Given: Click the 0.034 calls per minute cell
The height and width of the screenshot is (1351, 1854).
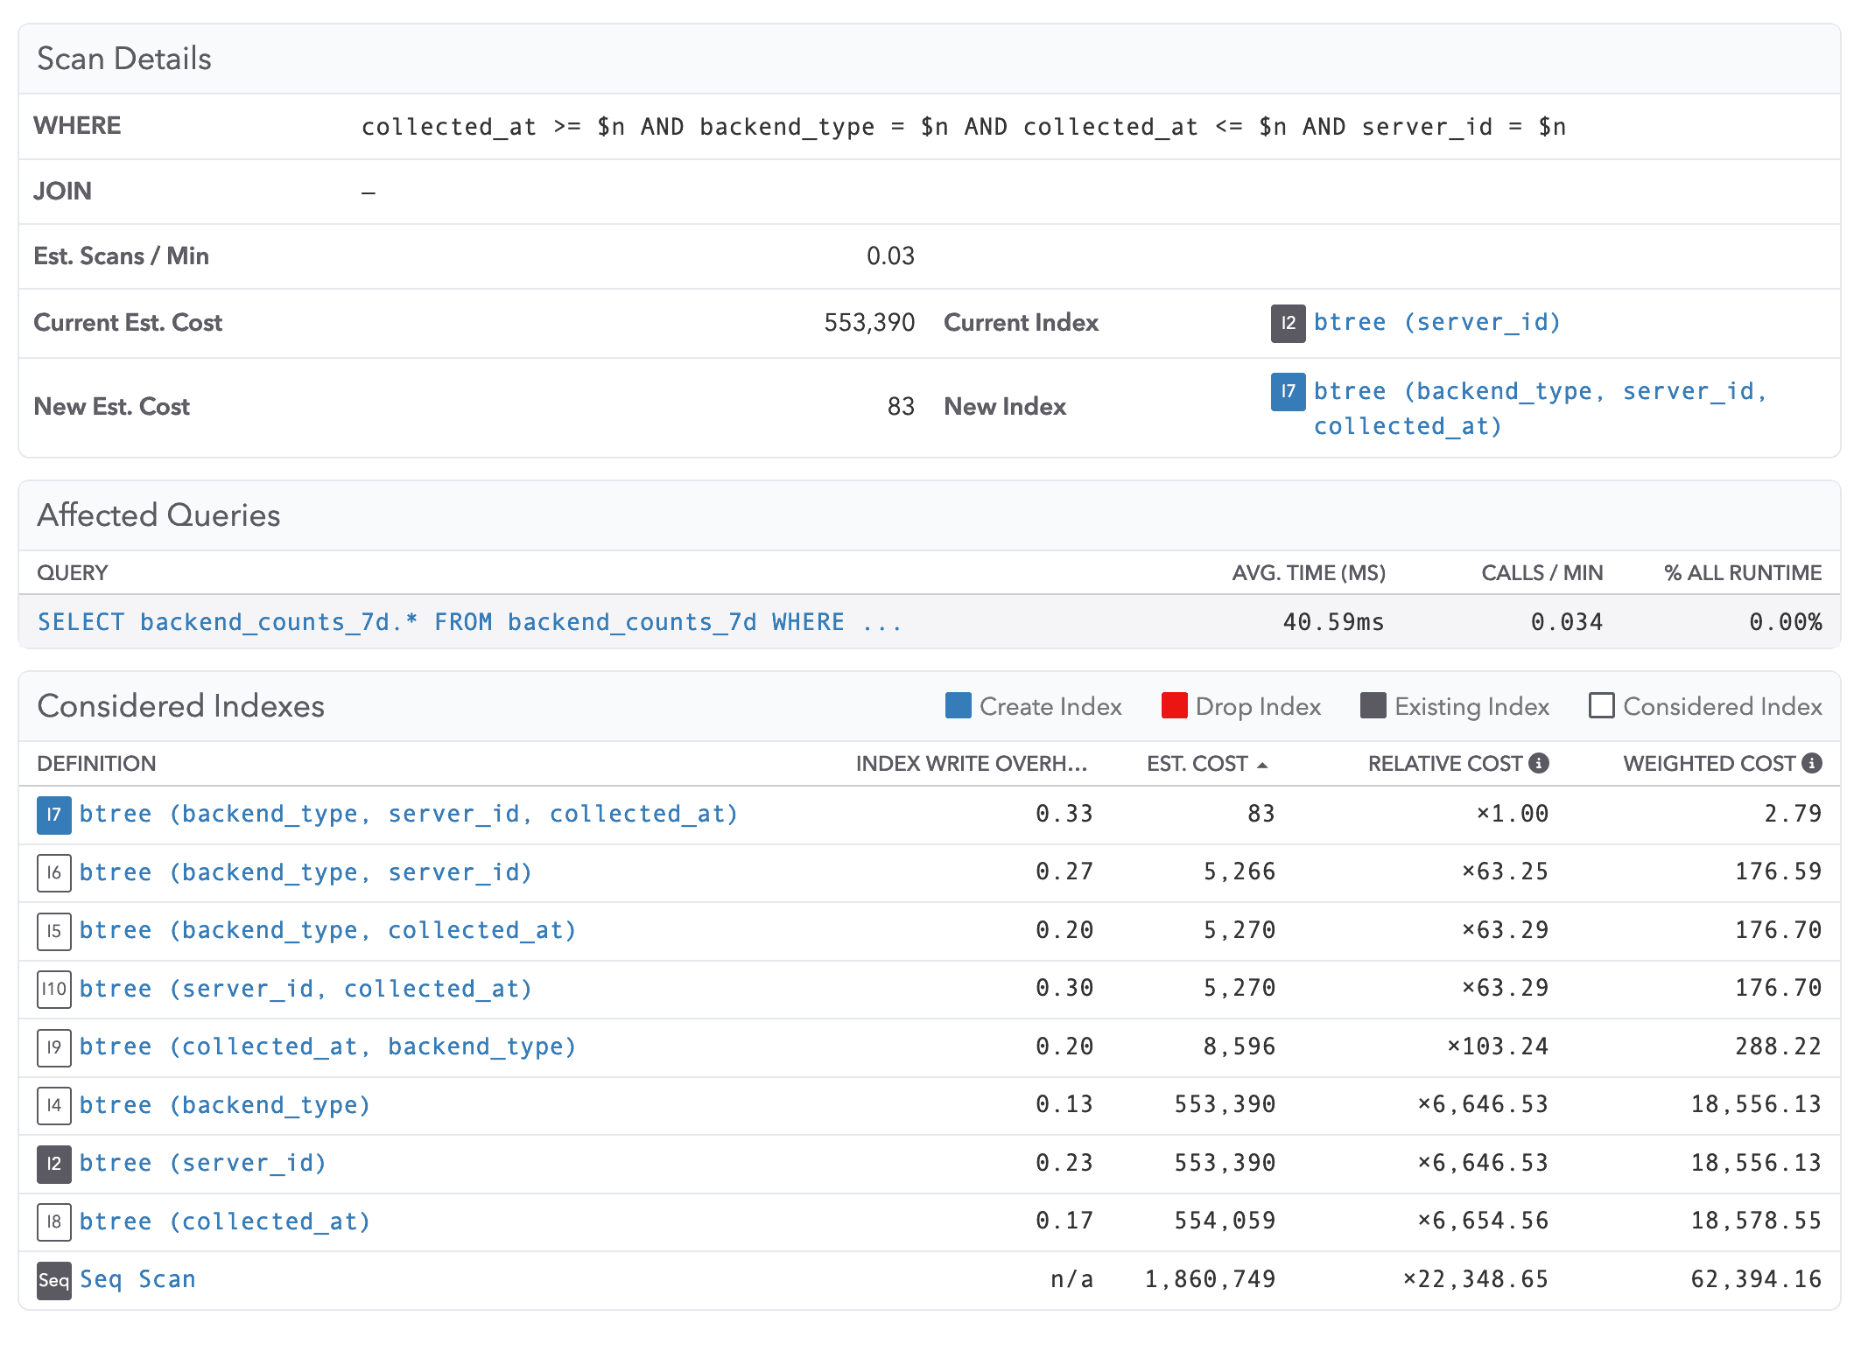Looking at the screenshot, I should pos(1567,622).
